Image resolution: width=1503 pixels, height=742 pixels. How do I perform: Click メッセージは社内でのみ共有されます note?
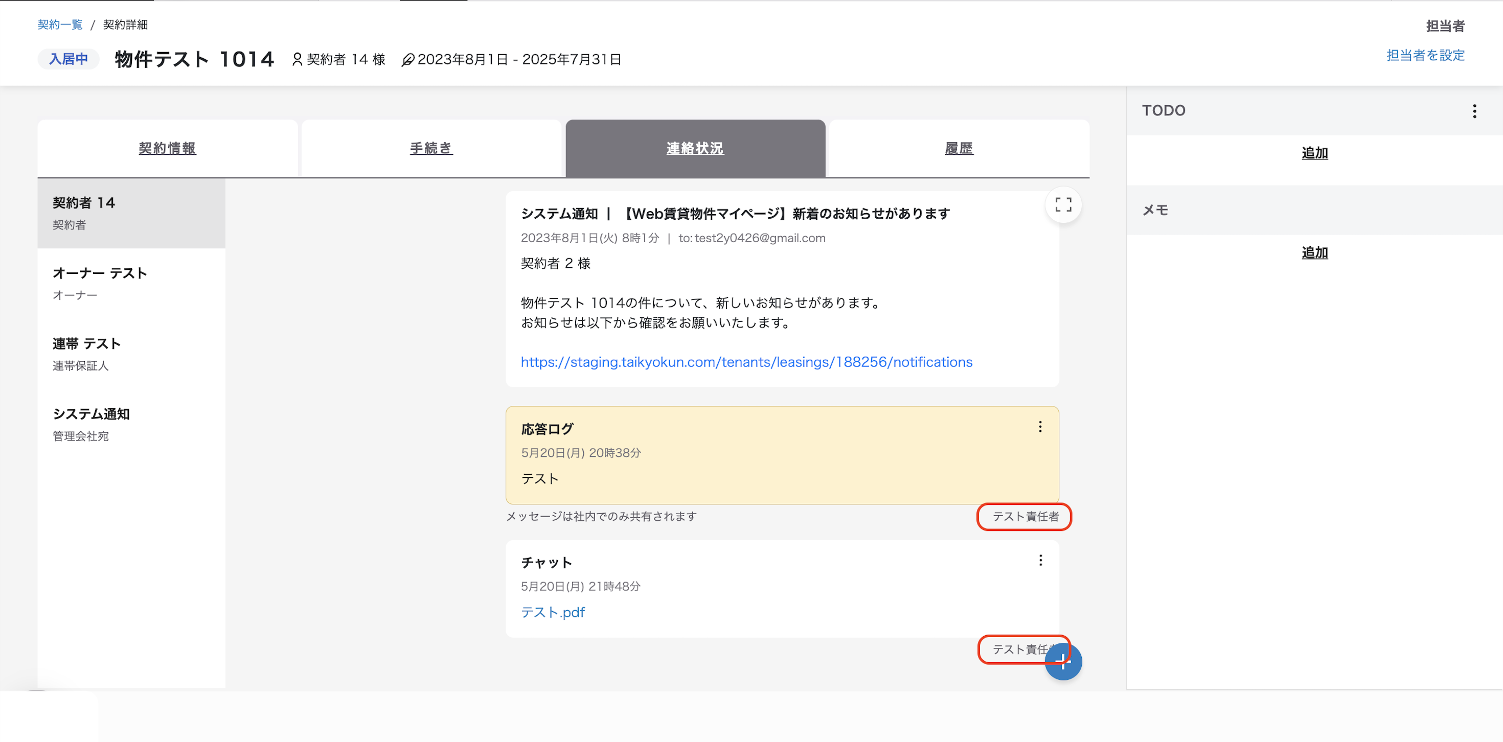point(601,516)
